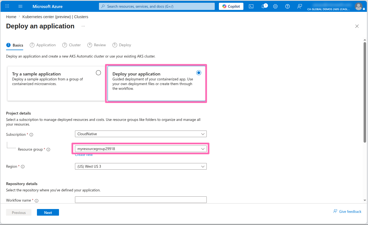The height and width of the screenshot is (225, 368).
Task: Select Deploy your application radio
Action: (x=199, y=73)
